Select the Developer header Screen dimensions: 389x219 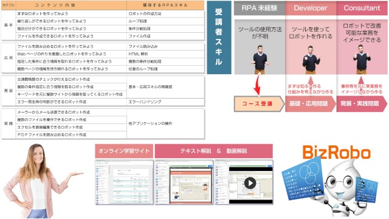(x=311, y=8)
